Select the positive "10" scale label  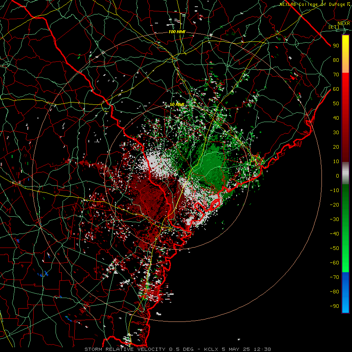tap(336, 162)
